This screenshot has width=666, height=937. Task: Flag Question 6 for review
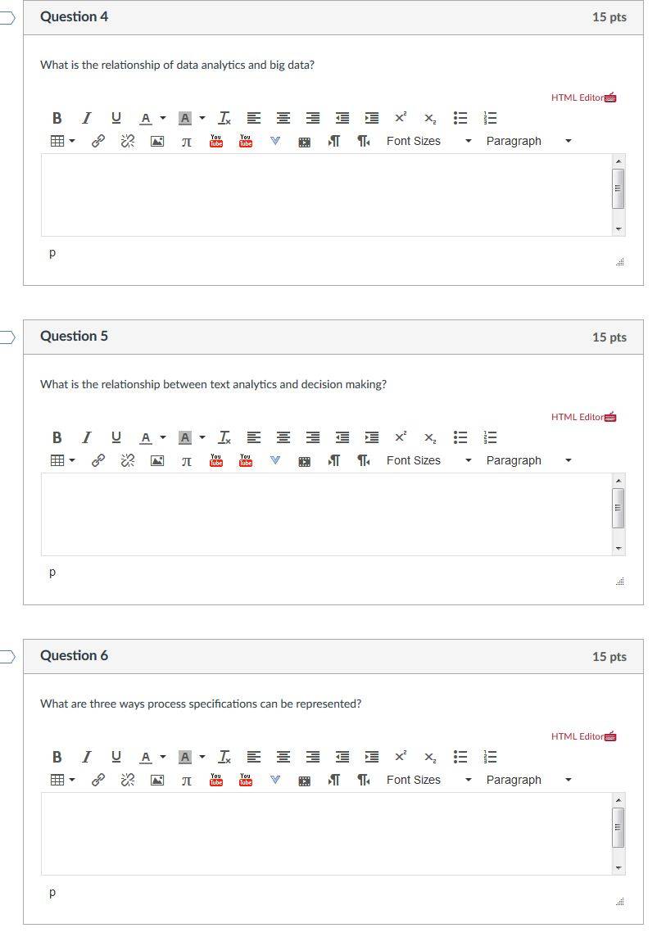pyautogui.click(x=7, y=657)
